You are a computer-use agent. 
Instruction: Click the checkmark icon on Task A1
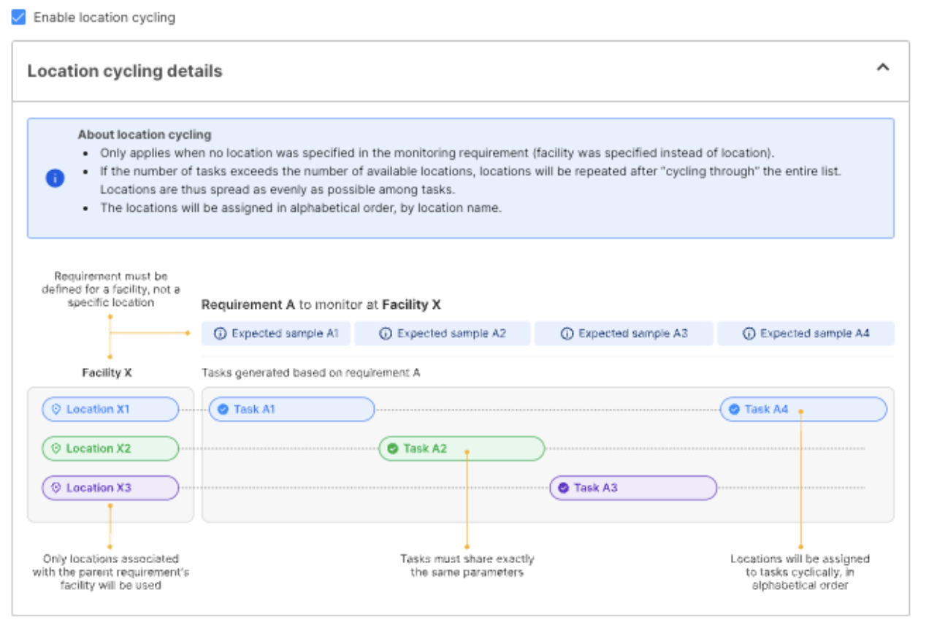[223, 410]
